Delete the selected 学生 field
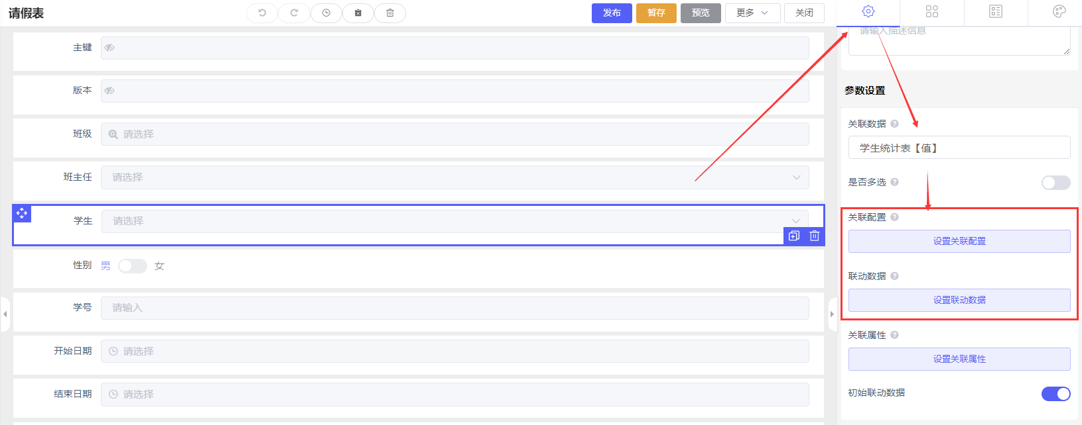 (x=815, y=236)
